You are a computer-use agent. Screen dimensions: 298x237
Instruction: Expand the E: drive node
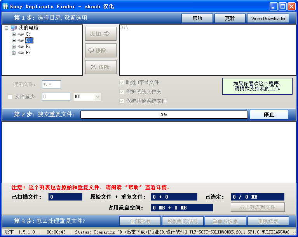pyautogui.click(x=14, y=47)
